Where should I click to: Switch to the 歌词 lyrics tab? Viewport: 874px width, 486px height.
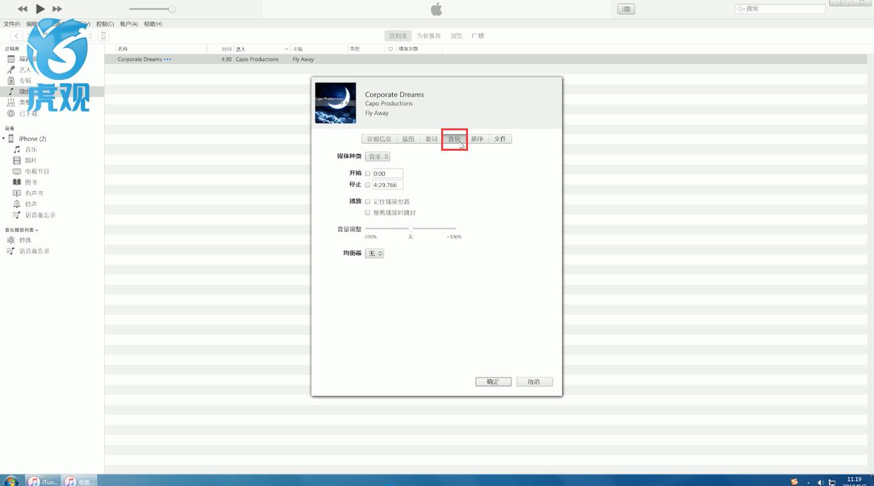pyautogui.click(x=432, y=139)
